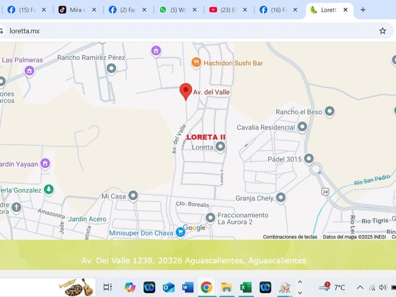Click the Minisuper Don Chava shop marker
This screenshot has height=297, width=396.
pyautogui.click(x=180, y=232)
